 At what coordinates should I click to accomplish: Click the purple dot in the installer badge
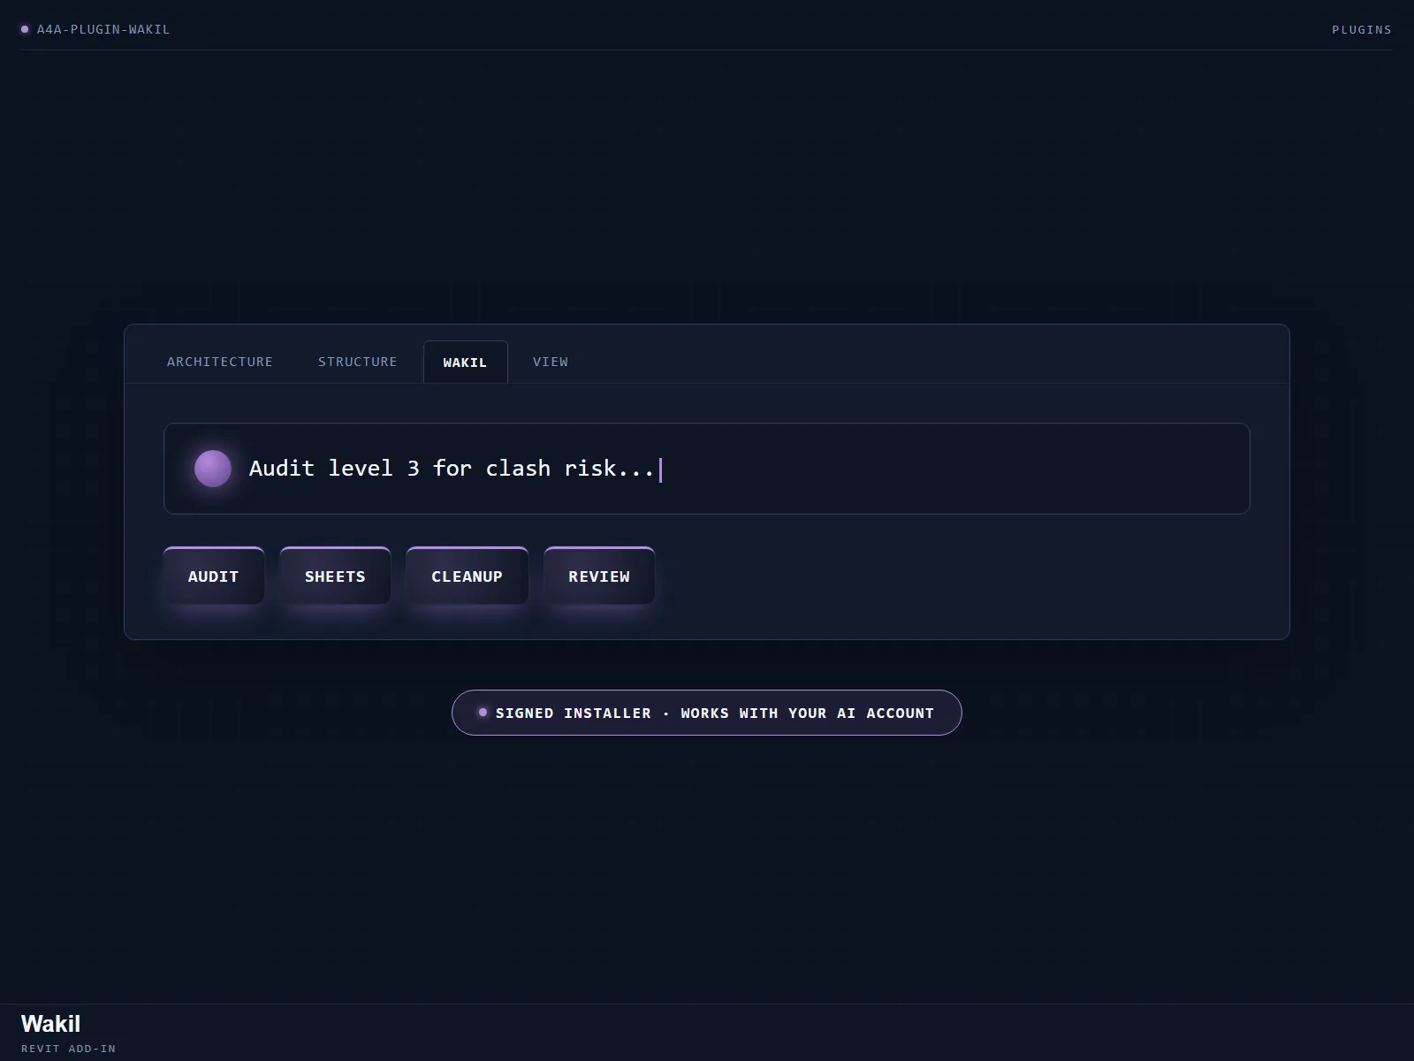click(483, 713)
